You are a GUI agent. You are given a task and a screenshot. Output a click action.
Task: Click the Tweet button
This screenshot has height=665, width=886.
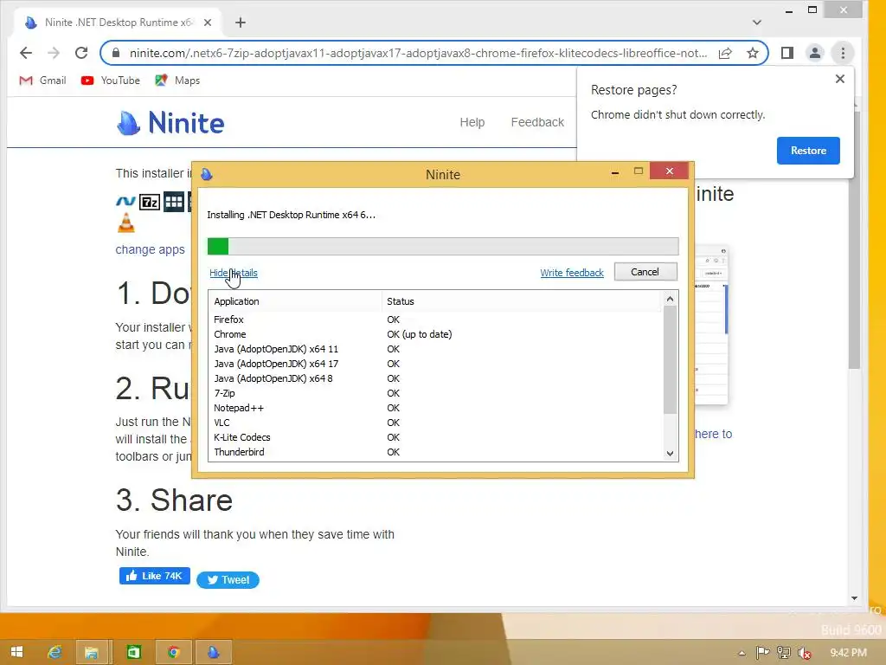[x=228, y=579]
